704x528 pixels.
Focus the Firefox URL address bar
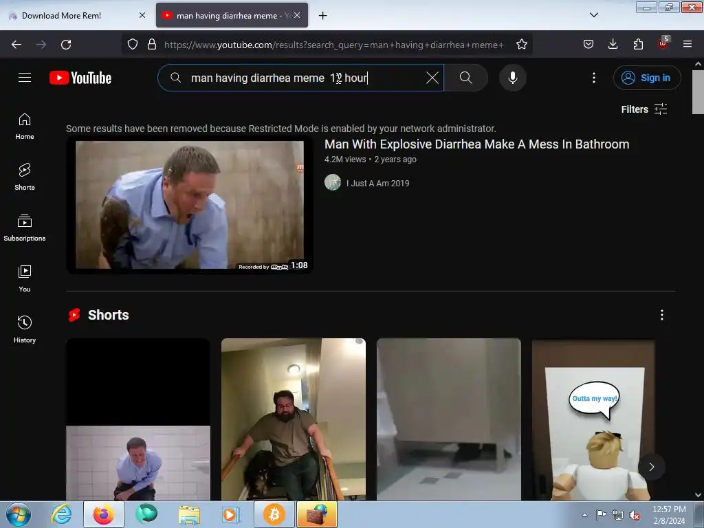[x=333, y=45]
